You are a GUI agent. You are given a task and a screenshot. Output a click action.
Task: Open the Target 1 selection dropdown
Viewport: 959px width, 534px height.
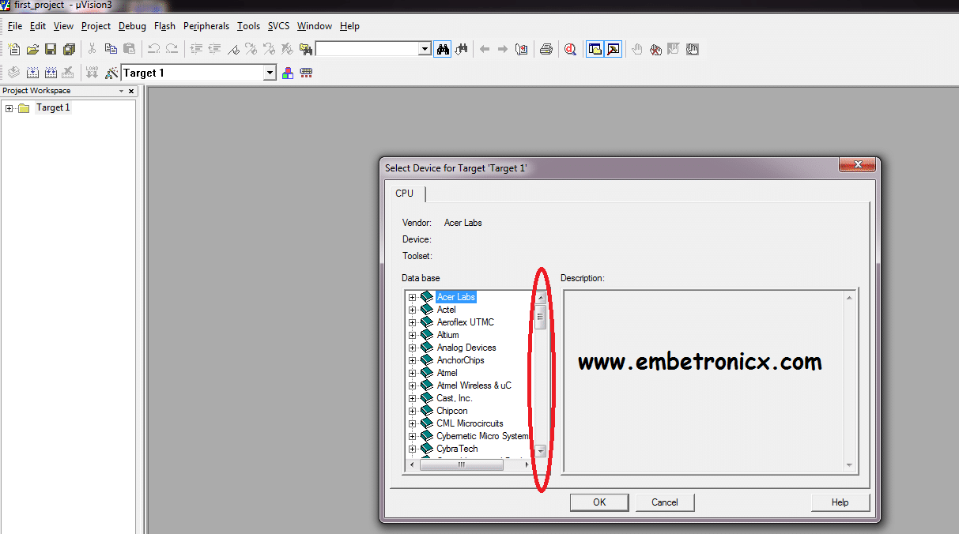coord(270,73)
